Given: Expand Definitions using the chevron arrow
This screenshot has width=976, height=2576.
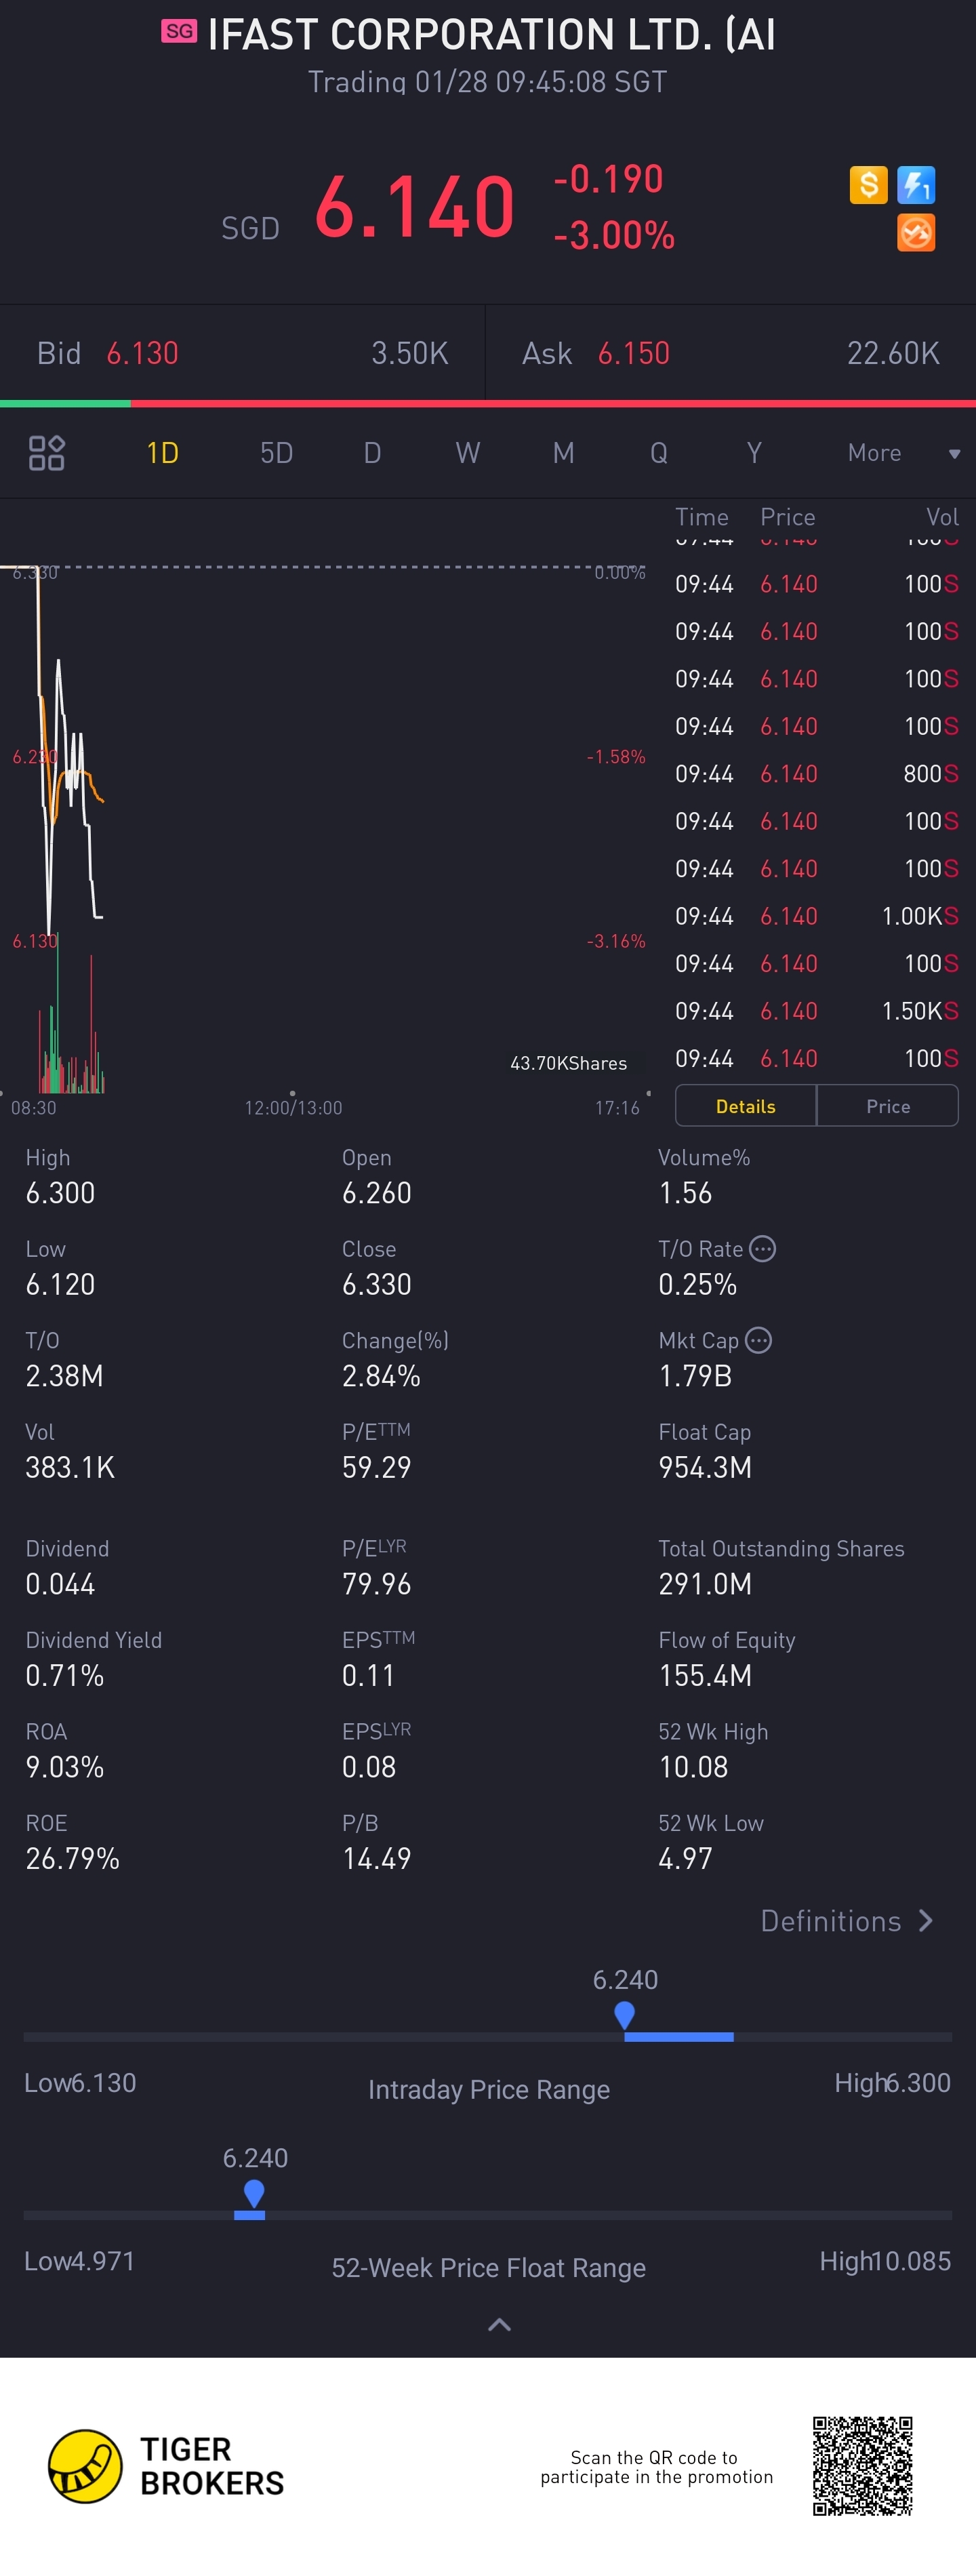Looking at the screenshot, I should click(926, 1921).
